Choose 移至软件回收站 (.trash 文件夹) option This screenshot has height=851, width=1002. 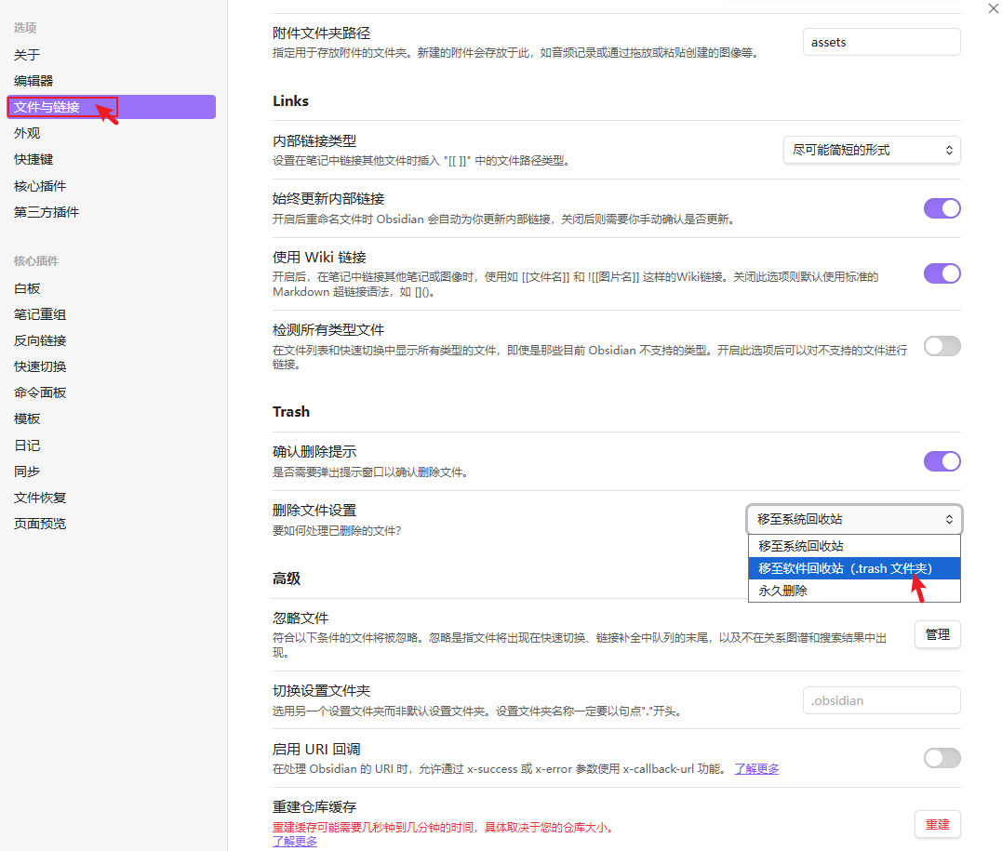pos(845,568)
